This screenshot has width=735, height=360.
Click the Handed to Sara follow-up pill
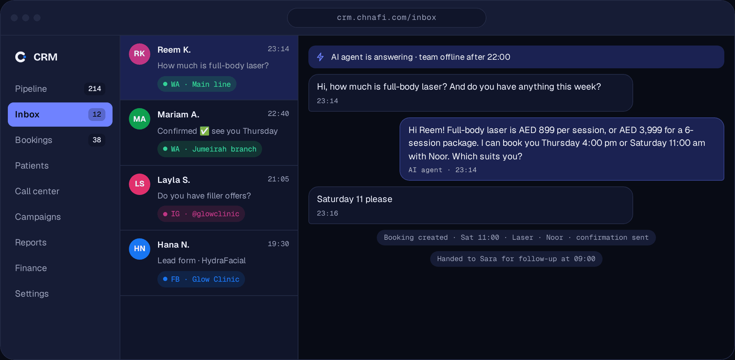pyautogui.click(x=516, y=259)
